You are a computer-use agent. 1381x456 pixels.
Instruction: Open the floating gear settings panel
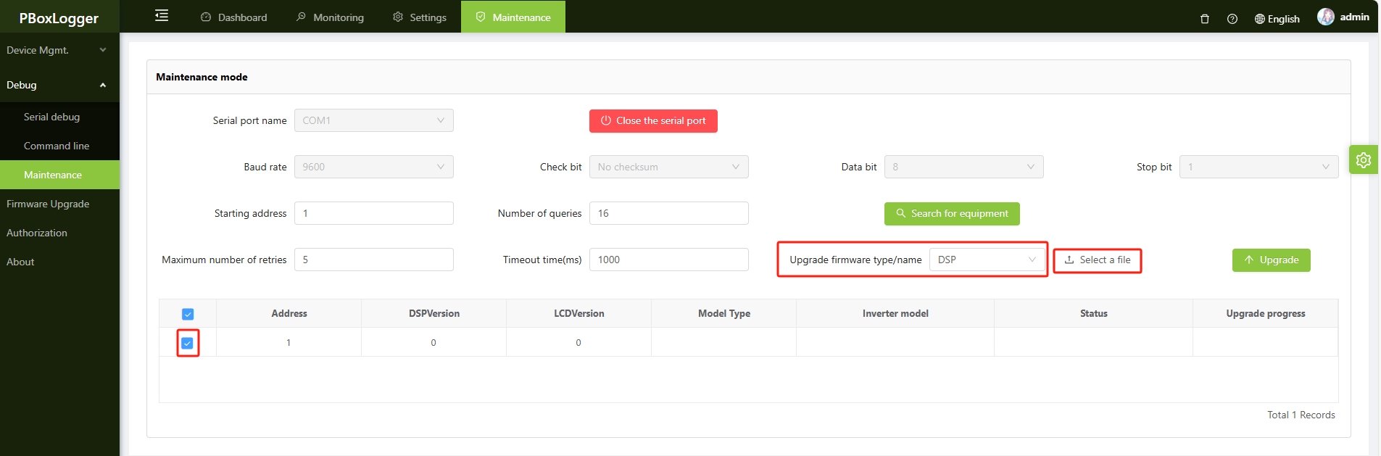click(x=1364, y=159)
